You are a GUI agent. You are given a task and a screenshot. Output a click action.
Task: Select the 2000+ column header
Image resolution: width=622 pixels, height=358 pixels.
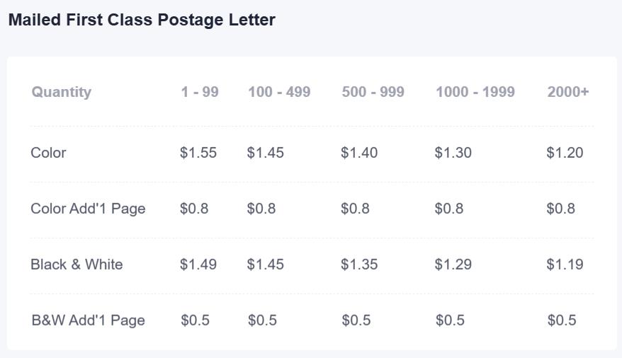click(x=568, y=92)
